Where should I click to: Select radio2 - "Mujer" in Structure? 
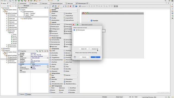tap(29, 15)
